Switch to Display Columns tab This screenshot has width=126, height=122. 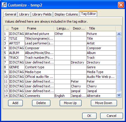(x=66, y=14)
